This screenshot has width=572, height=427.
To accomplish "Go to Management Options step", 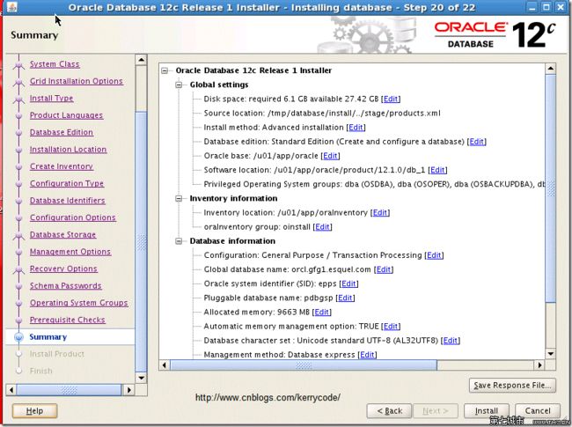I will click(x=70, y=252).
